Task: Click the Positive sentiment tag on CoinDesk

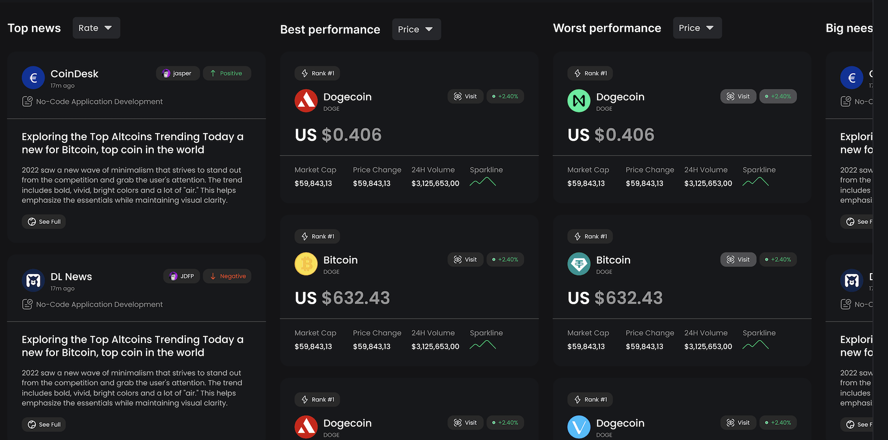Action: (x=227, y=73)
